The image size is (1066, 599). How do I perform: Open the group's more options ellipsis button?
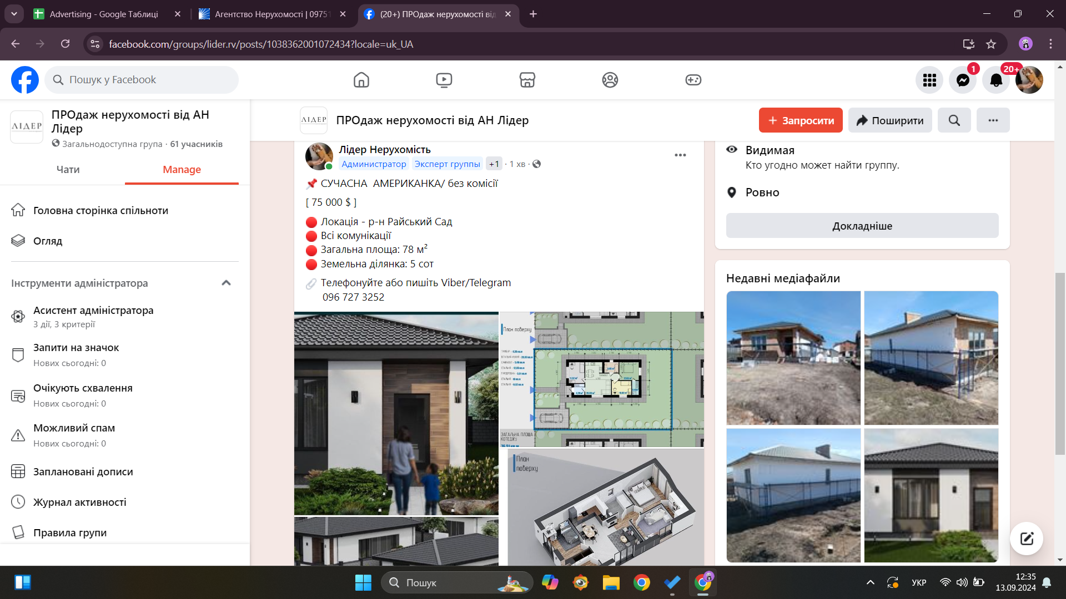coord(993,120)
